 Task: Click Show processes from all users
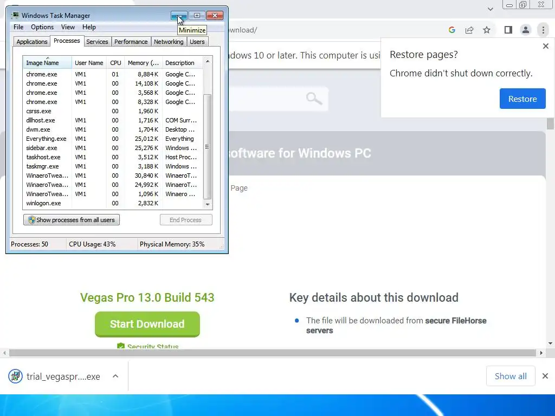coord(72,220)
